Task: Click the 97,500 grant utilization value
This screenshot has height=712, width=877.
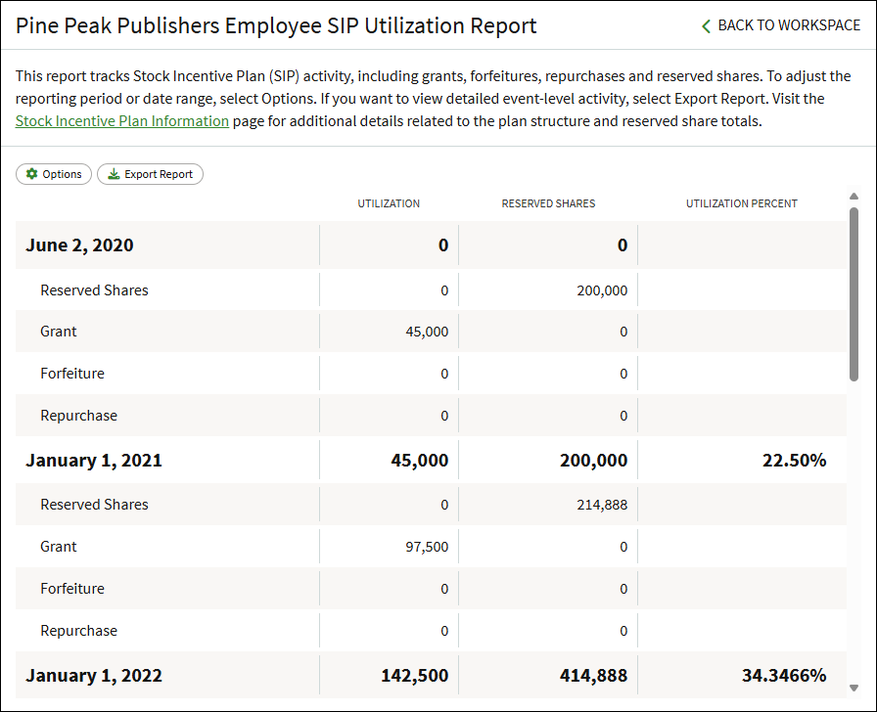Action: coord(427,547)
